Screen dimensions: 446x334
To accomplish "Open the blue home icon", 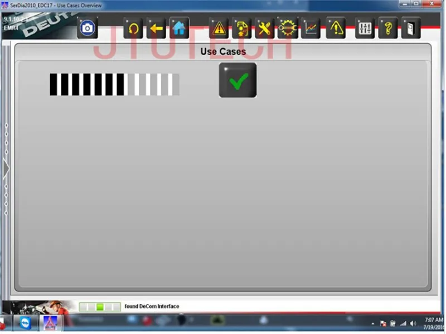I will 179,28.
